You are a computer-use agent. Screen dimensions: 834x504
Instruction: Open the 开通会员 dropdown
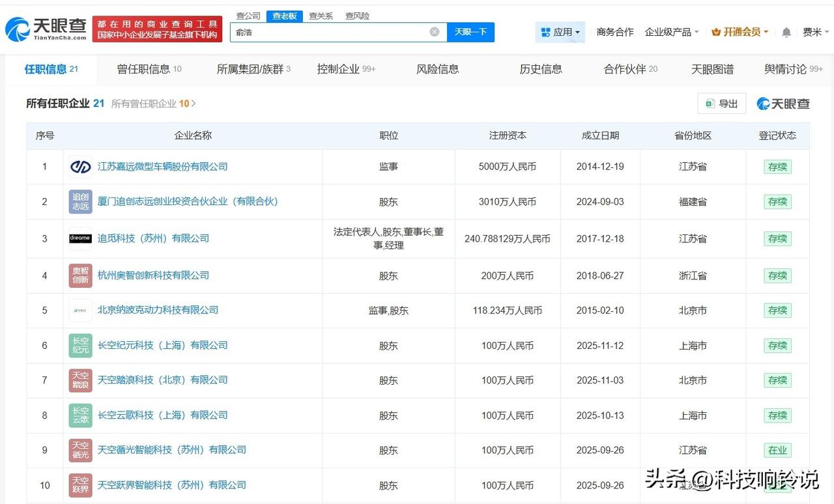pos(740,31)
